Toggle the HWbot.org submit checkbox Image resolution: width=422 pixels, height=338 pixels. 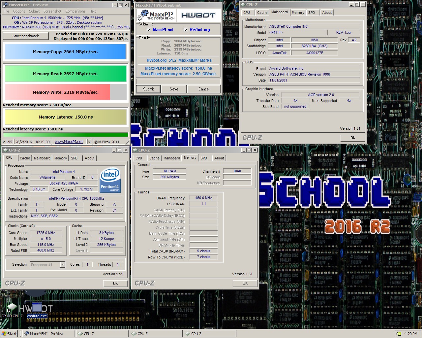[x=186, y=30]
